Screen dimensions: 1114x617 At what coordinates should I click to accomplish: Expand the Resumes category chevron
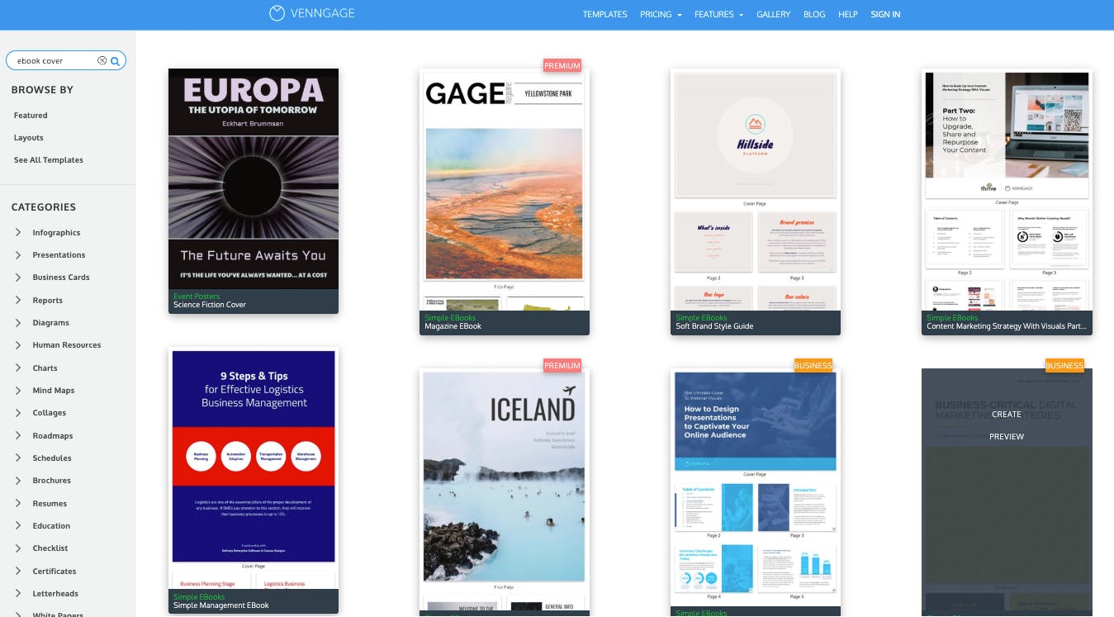point(18,504)
